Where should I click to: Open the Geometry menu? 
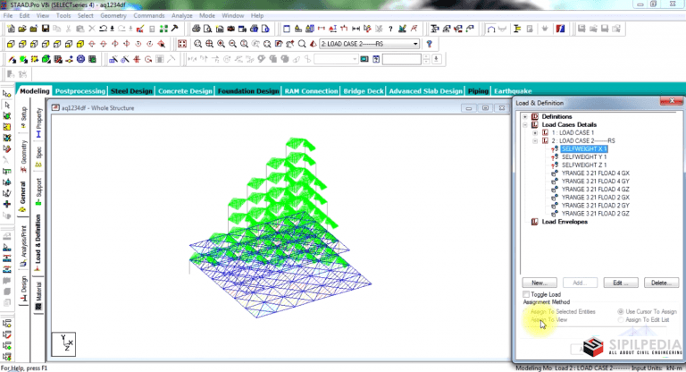[113, 15]
